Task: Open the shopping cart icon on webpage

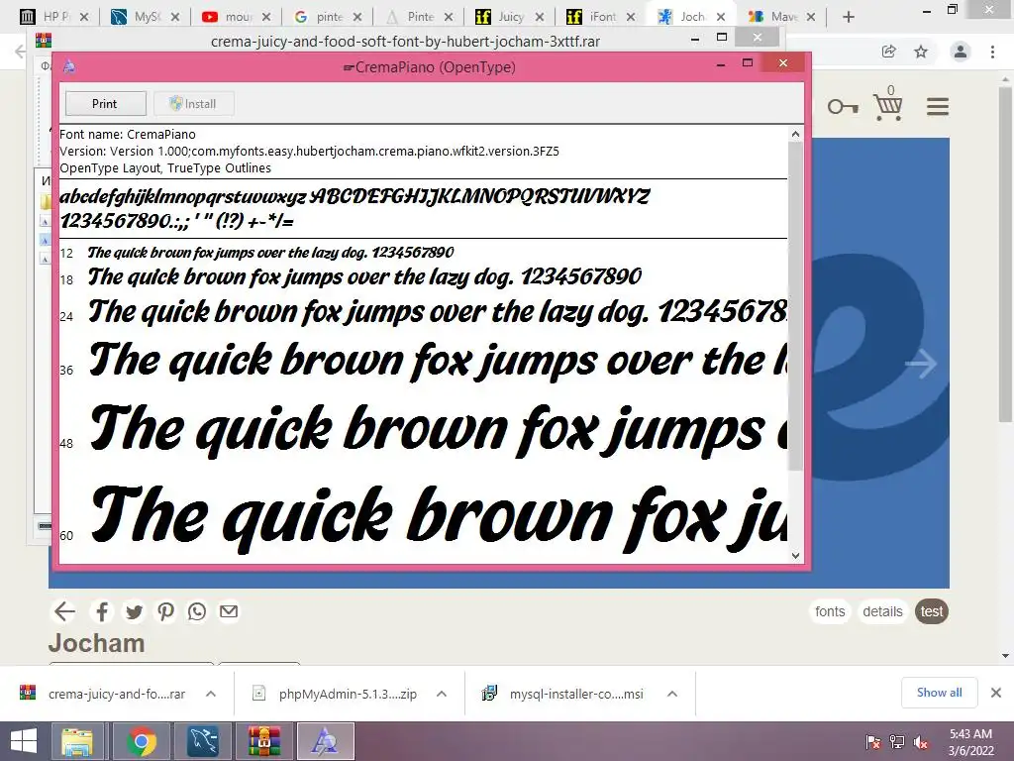Action: 888,105
